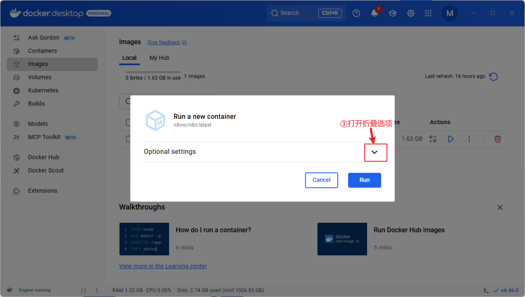Click the PERSONAL plan badge
Screen dimensions: 525x297
pos(99,14)
